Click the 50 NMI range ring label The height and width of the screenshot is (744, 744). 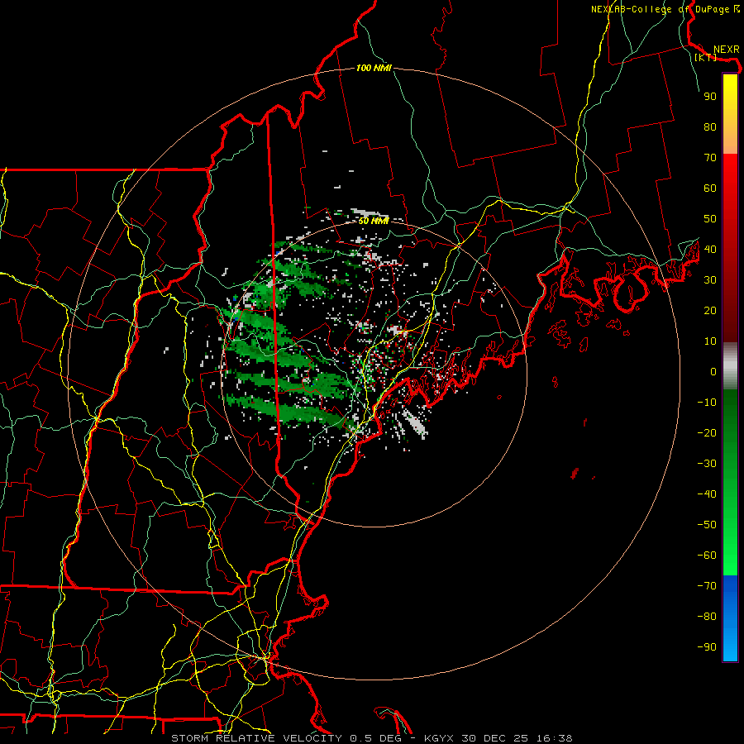point(374,221)
